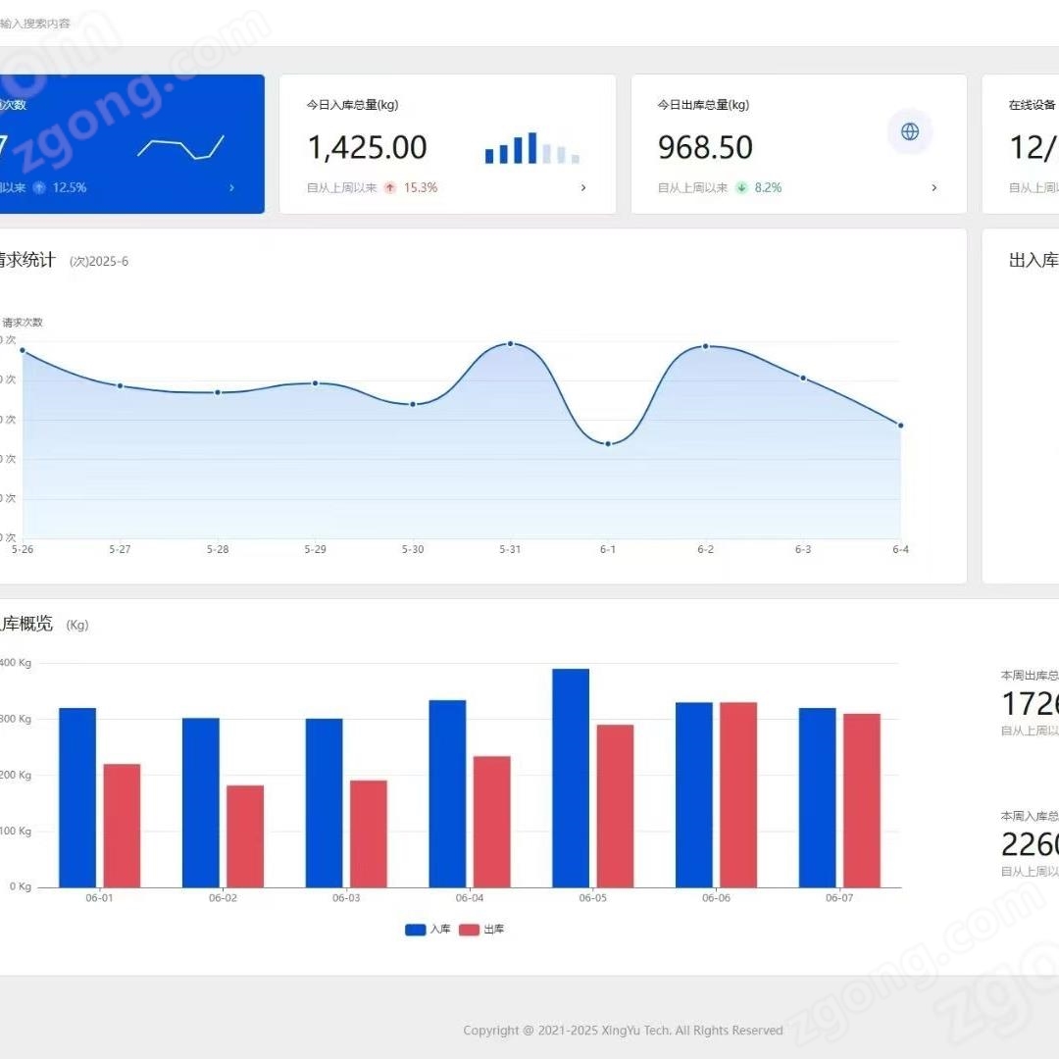Screen dimensions: 1059x1059
Task: Expand the 今日入库总量 card chevron arrow
Action: pos(583,187)
